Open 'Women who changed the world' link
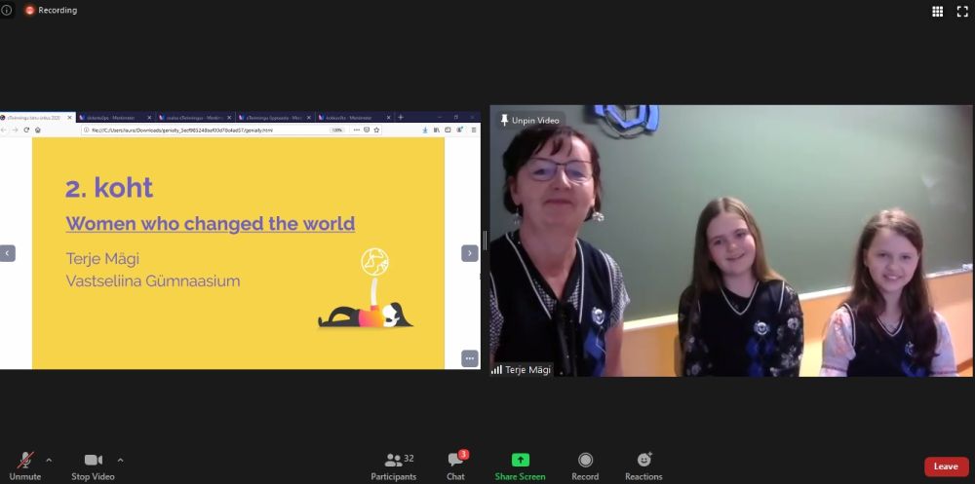 210,223
